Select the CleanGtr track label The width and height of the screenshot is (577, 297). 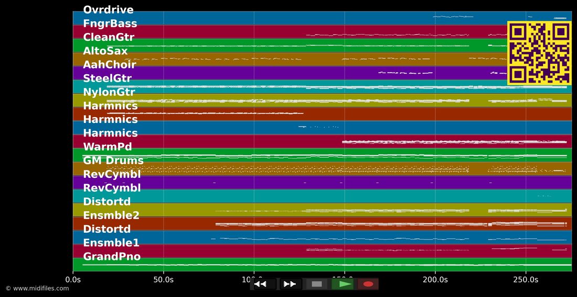109,37
